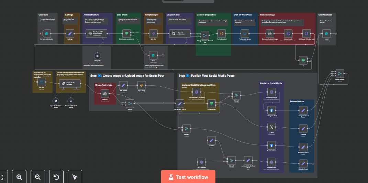Click the Test workflow button
The width and height of the screenshot is (368, 183).
coord(188,177)
